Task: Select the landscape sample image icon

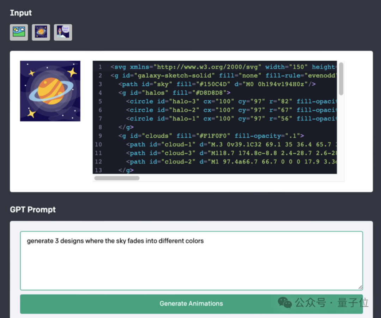Action: click(x=19, y=32)
